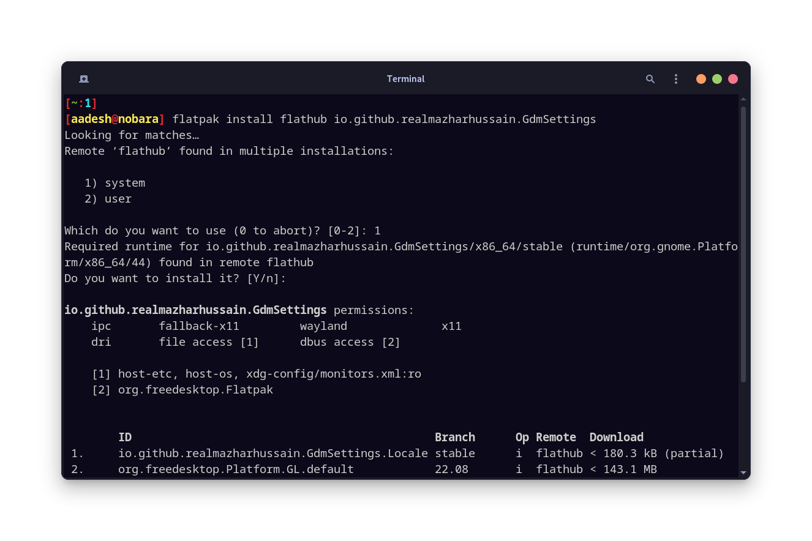Click the Terminal title in the header bar
This screenshot has height=541, width=812.
click(x=405, y=79)
